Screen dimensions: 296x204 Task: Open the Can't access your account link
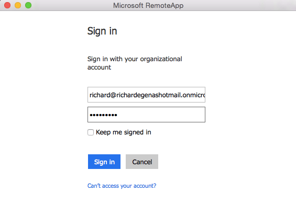coord(122,186)
